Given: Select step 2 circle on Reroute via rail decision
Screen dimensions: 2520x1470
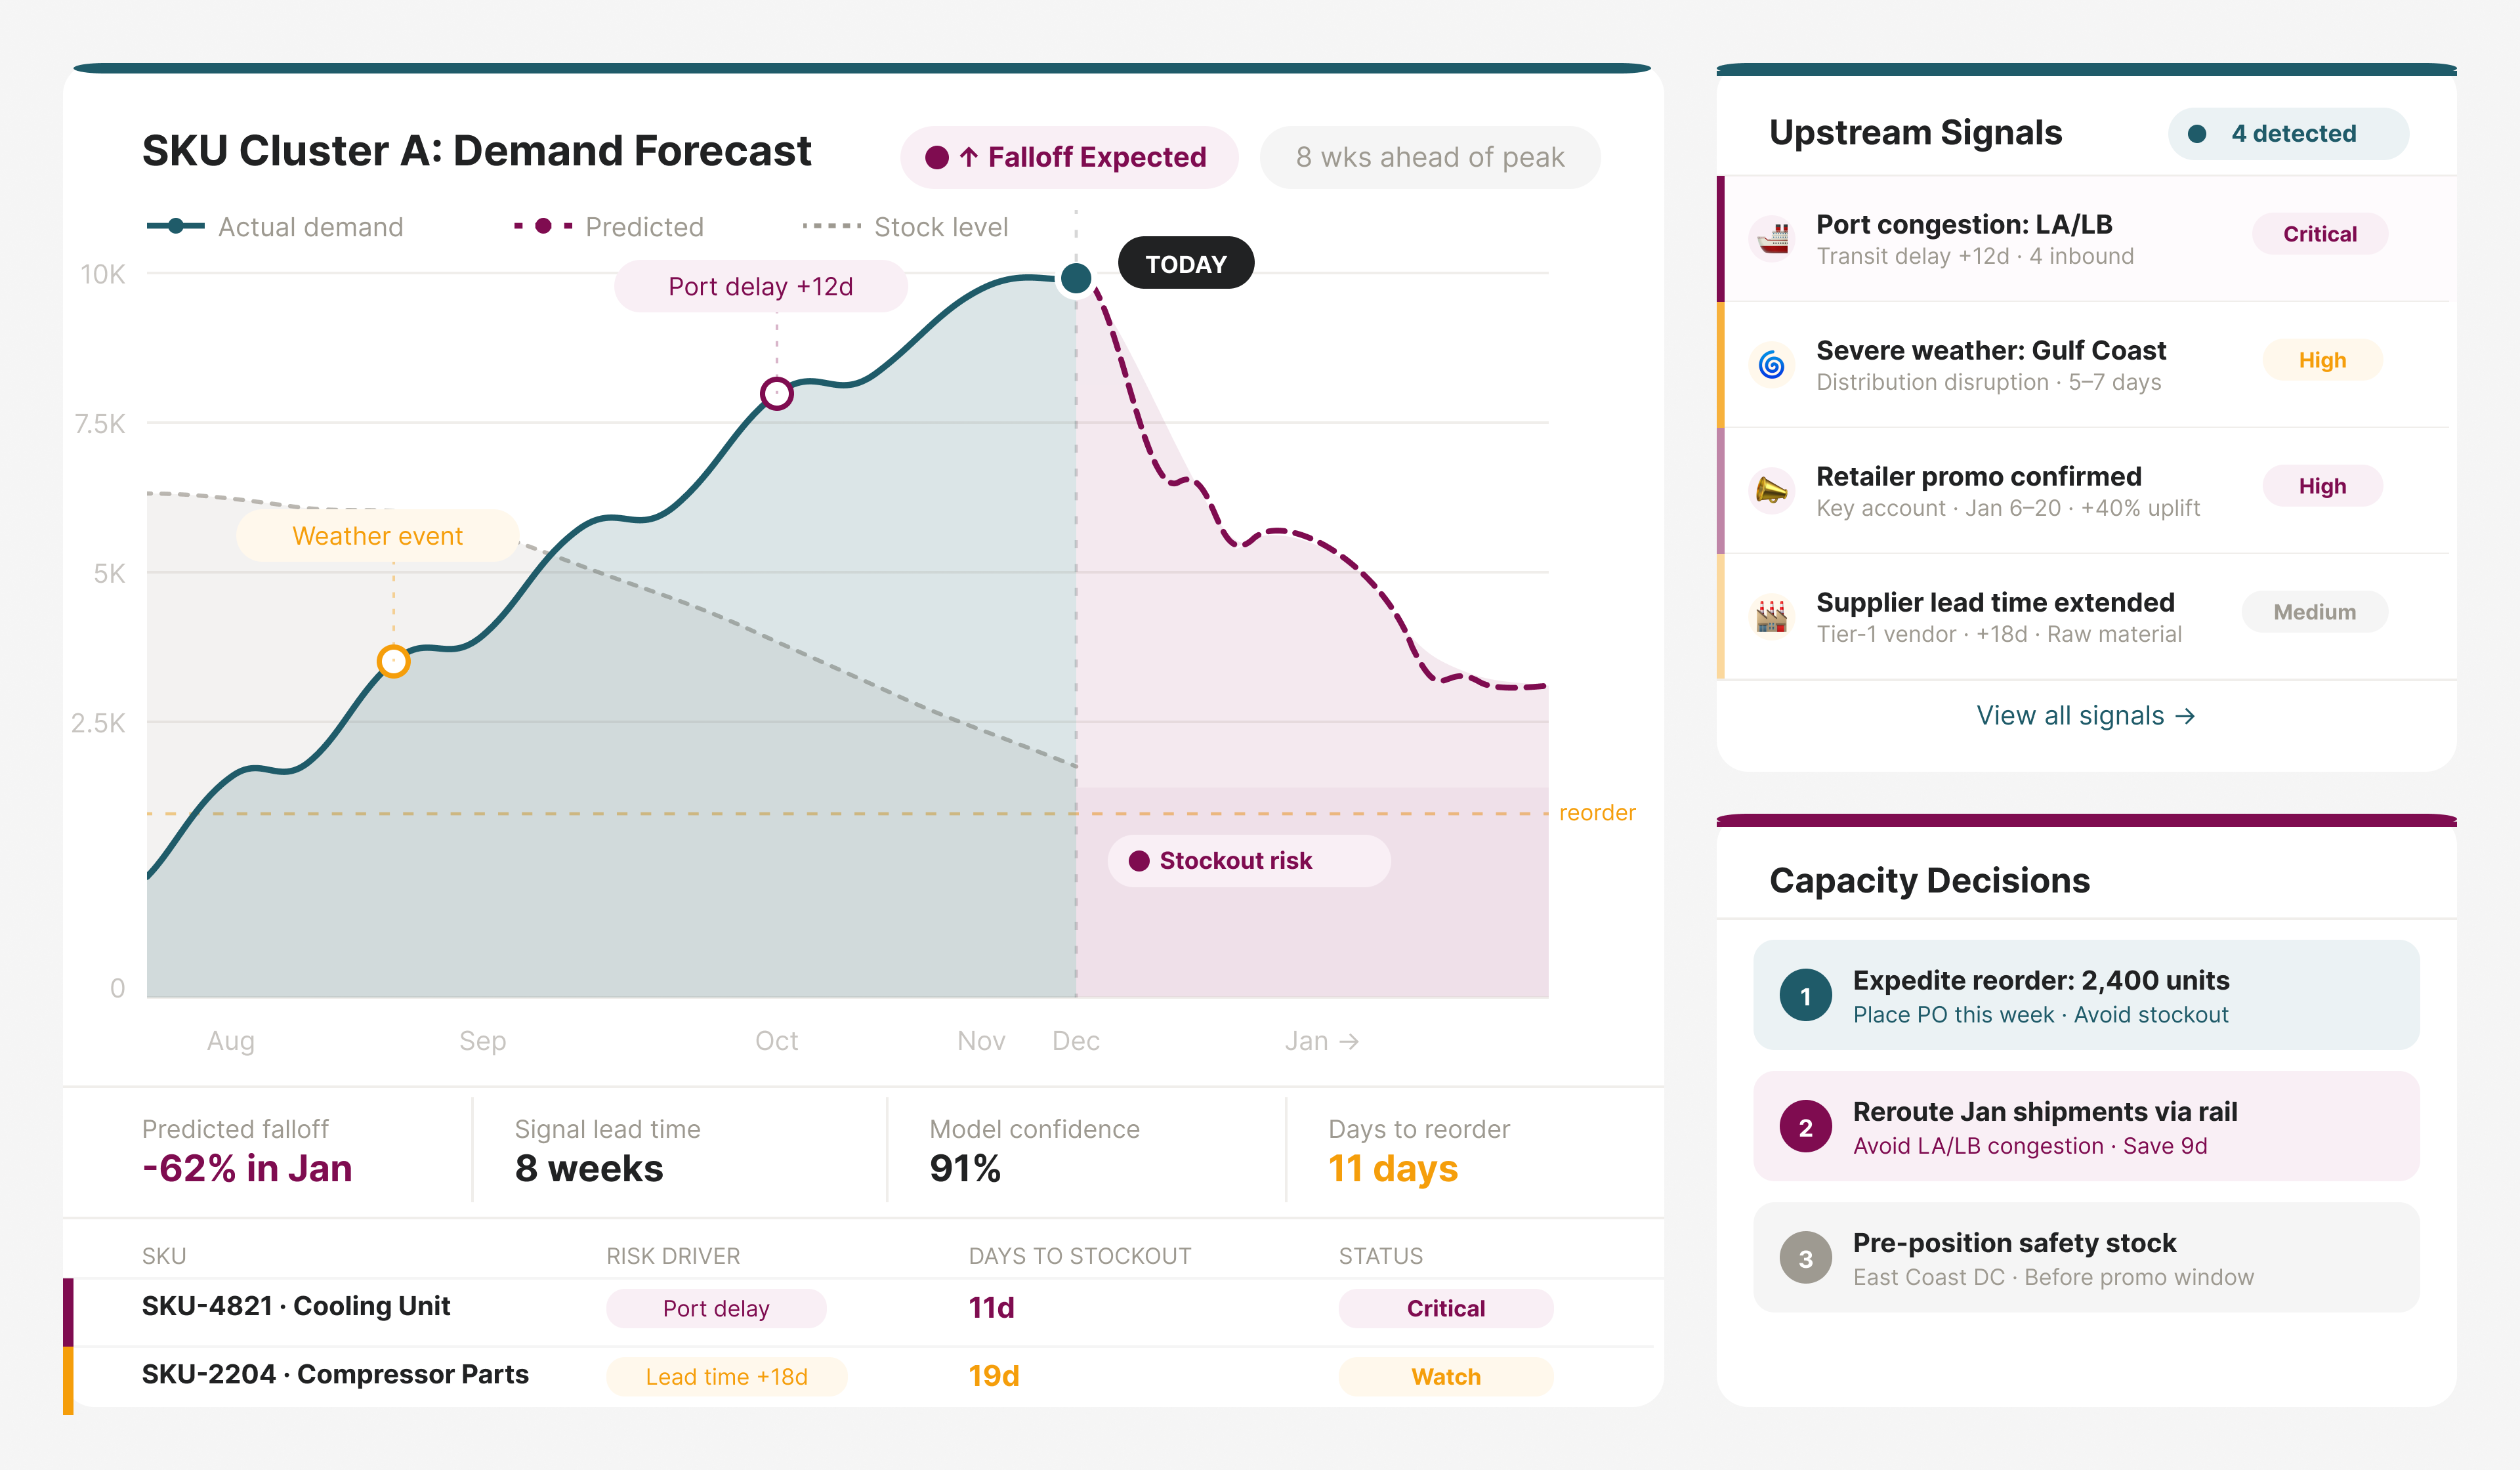Looking at the screenshot, I should 1805,1127.
